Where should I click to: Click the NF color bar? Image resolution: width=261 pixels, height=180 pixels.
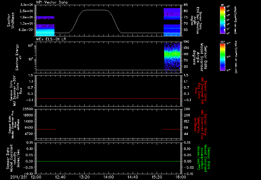[x=223, y=20]
